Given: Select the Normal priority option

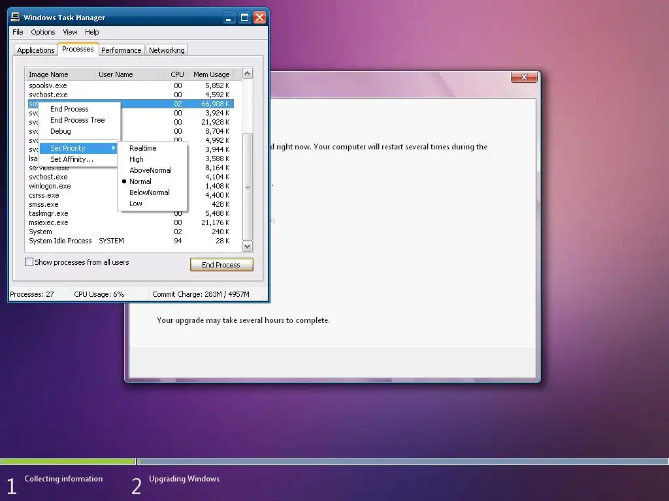Looking at the screenshot, I should (x=152, y=181).
